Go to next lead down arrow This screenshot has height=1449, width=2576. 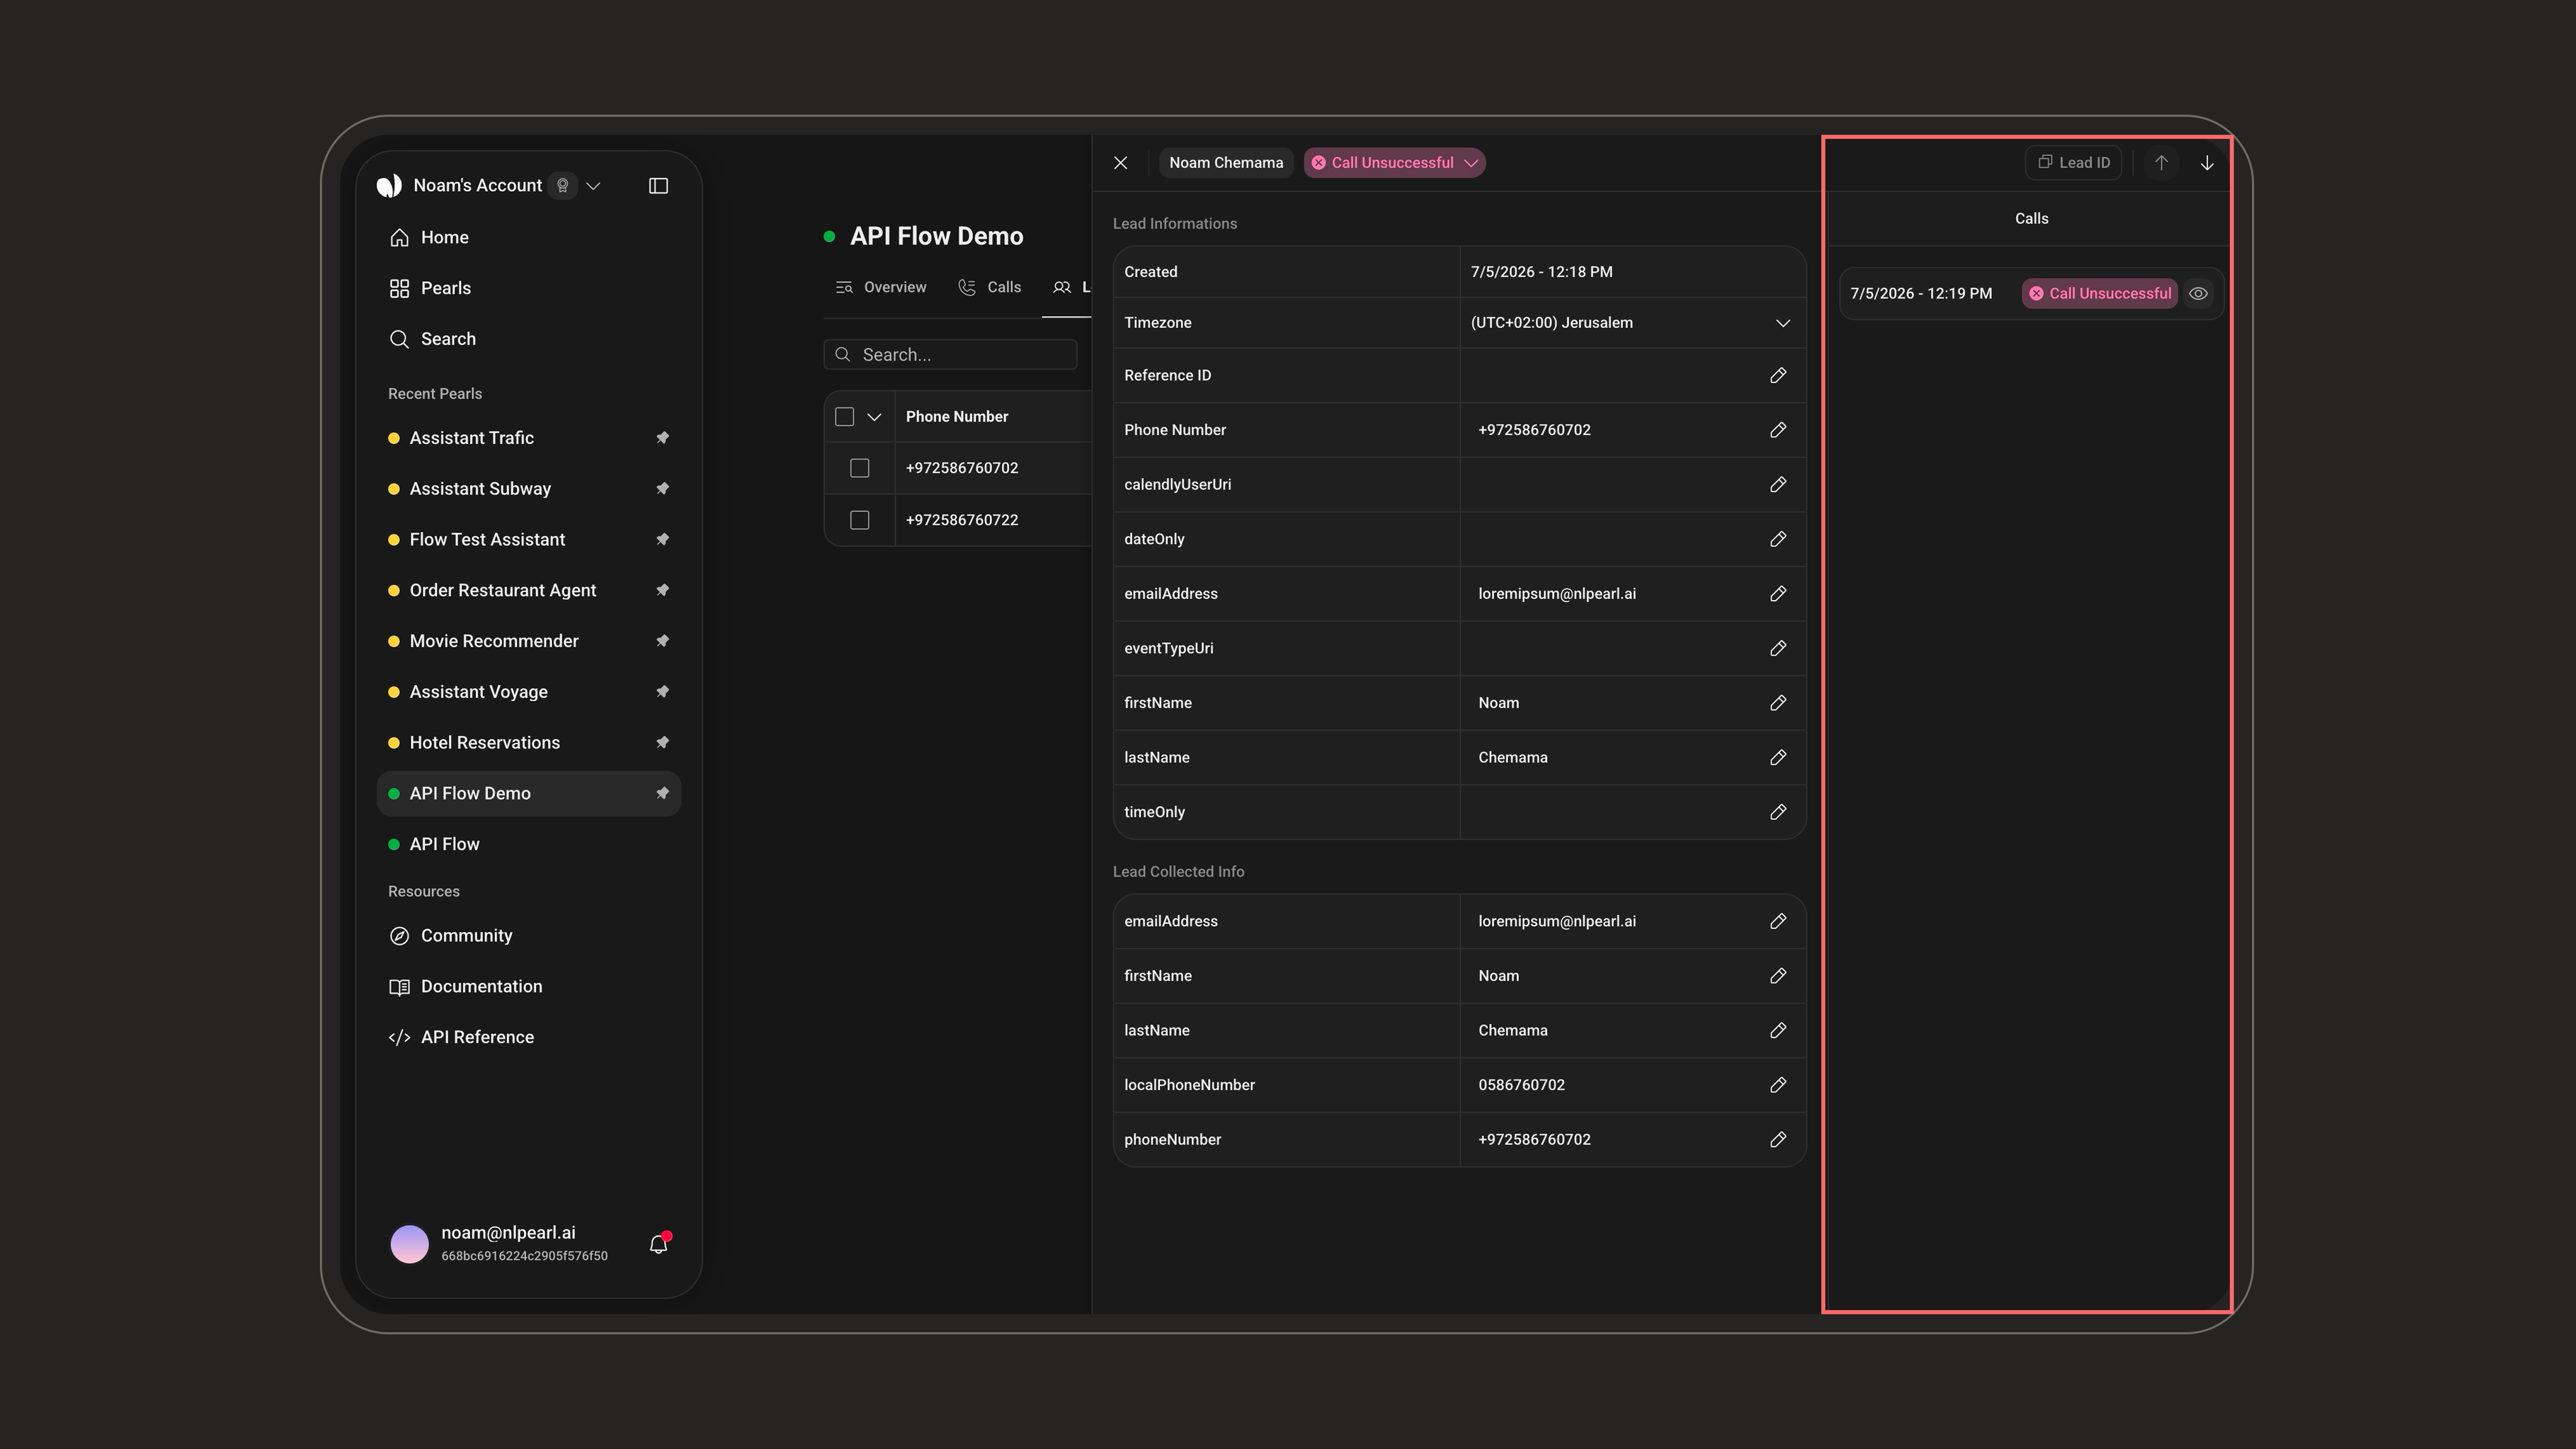pos(2207,163)
